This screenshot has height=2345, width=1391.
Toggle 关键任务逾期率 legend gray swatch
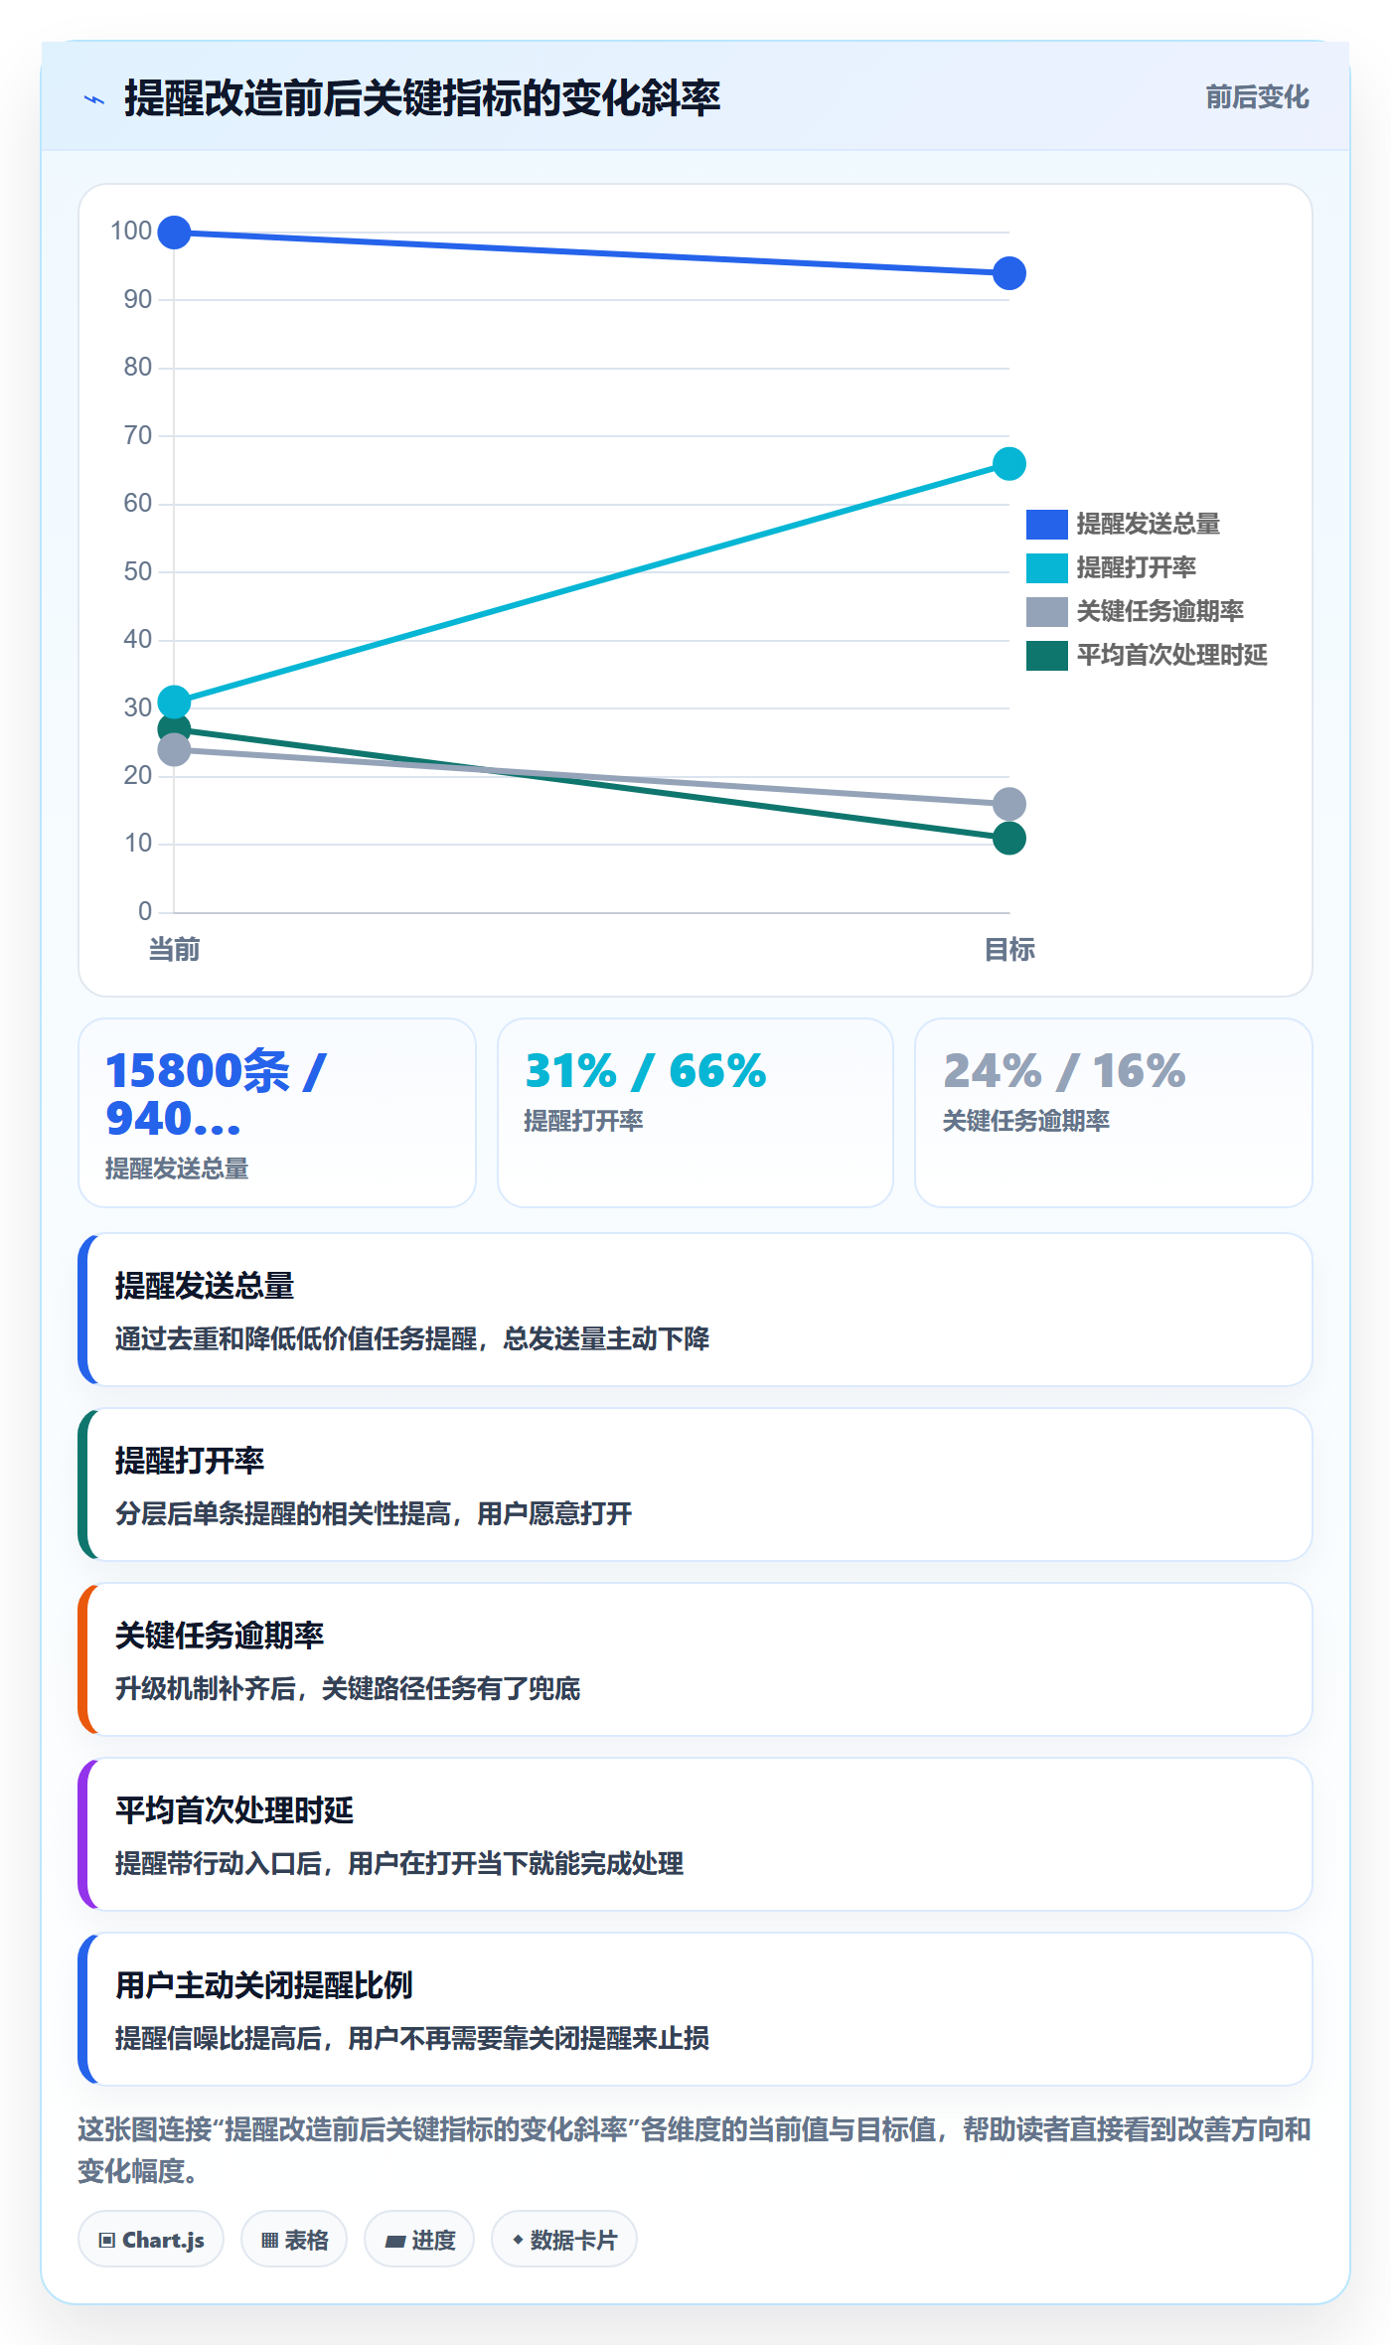click(1046, 611)
